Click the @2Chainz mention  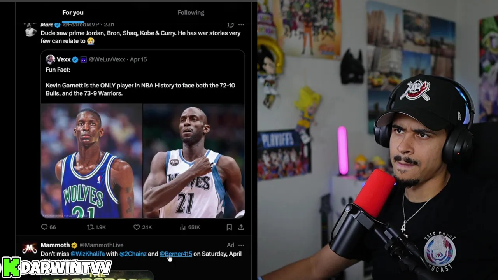coord(133,254)
